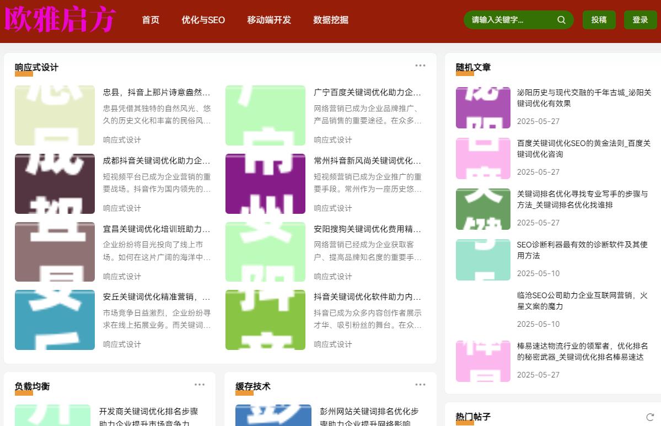Click the 欧雅启方 site logo
The image size is (661, 426).
pos(60,19)
